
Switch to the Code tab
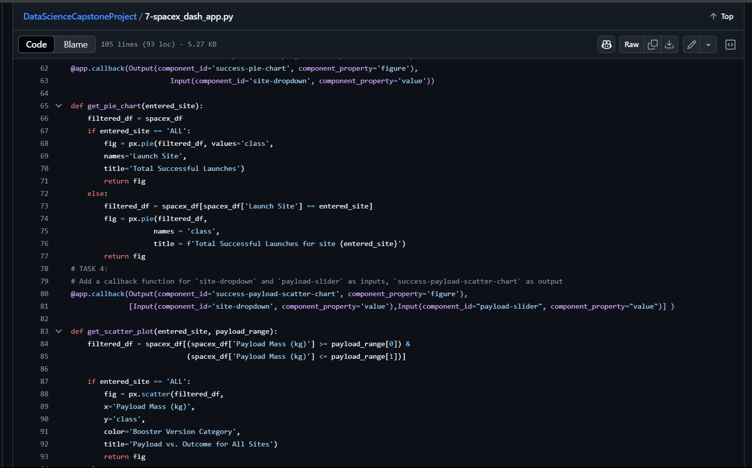37,45
